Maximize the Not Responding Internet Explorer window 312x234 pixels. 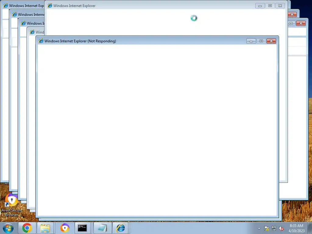click(261, 41)
